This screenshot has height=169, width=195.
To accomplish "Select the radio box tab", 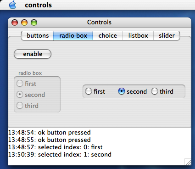I will pos(73,36).
